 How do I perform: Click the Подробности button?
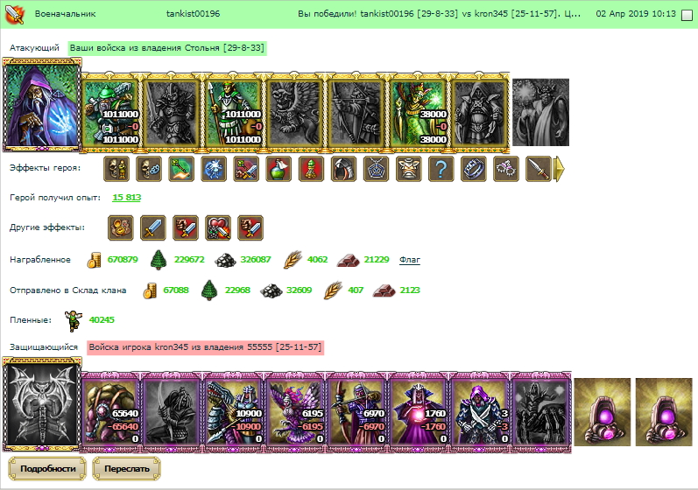[x=47, y=469]
